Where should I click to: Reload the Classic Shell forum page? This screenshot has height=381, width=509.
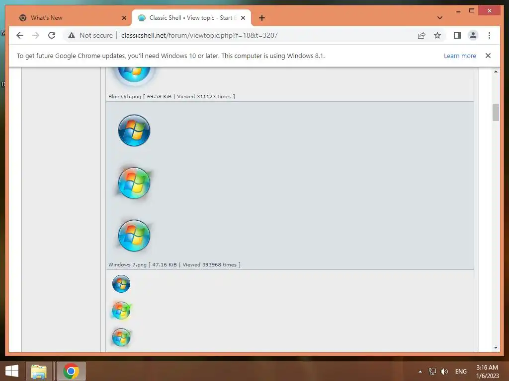tap(52, 35)
